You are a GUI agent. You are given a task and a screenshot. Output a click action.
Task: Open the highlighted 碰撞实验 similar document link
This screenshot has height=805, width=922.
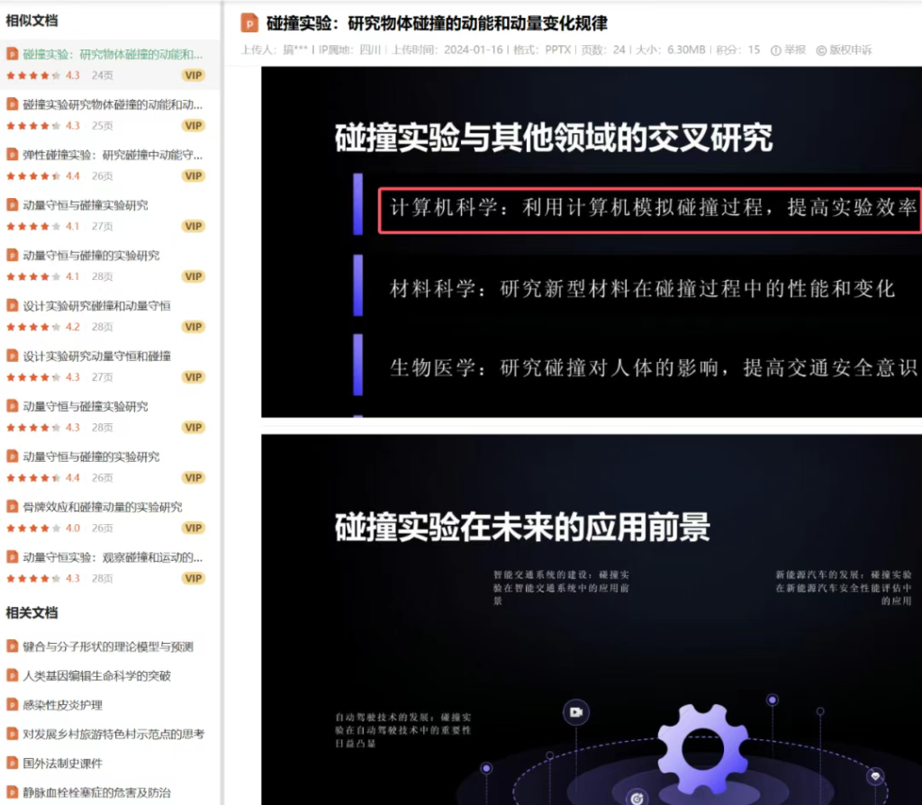(108, 54)
